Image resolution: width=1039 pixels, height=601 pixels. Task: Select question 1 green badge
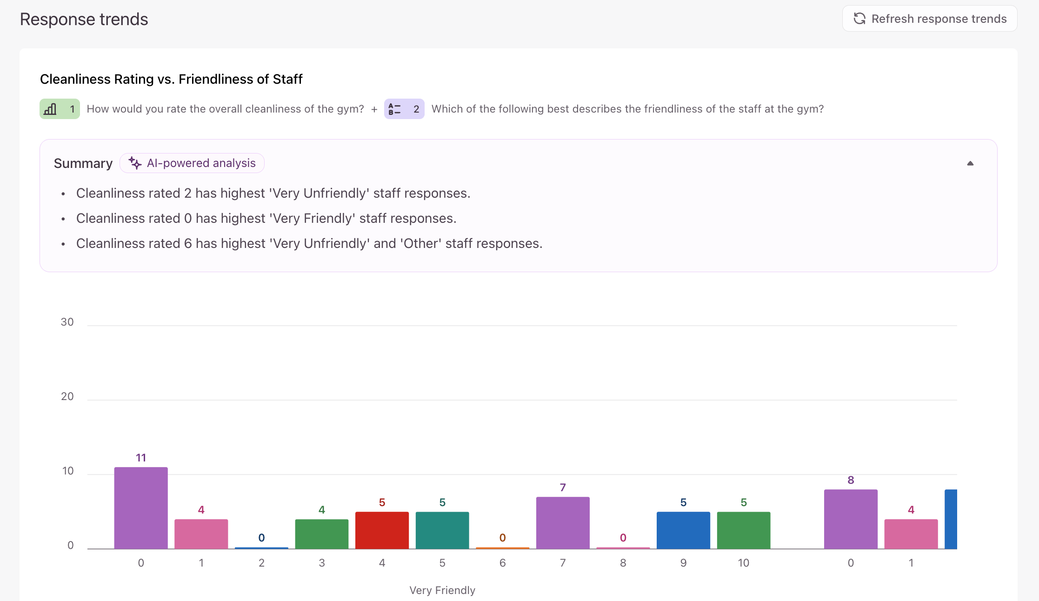coord(60,109)
